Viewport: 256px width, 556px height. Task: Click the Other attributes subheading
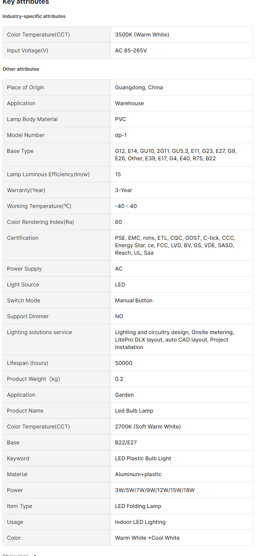coord(21,69)
